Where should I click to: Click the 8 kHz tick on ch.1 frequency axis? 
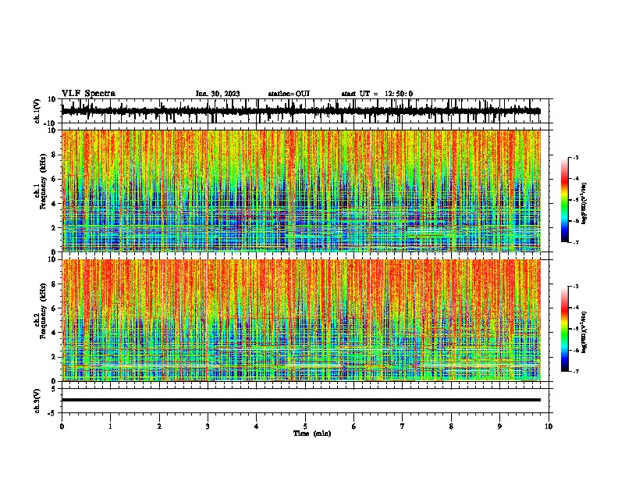pos(54,155)
